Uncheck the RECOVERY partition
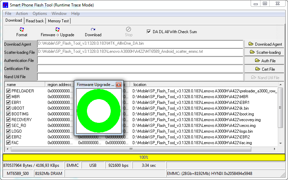 click(8, 120)
